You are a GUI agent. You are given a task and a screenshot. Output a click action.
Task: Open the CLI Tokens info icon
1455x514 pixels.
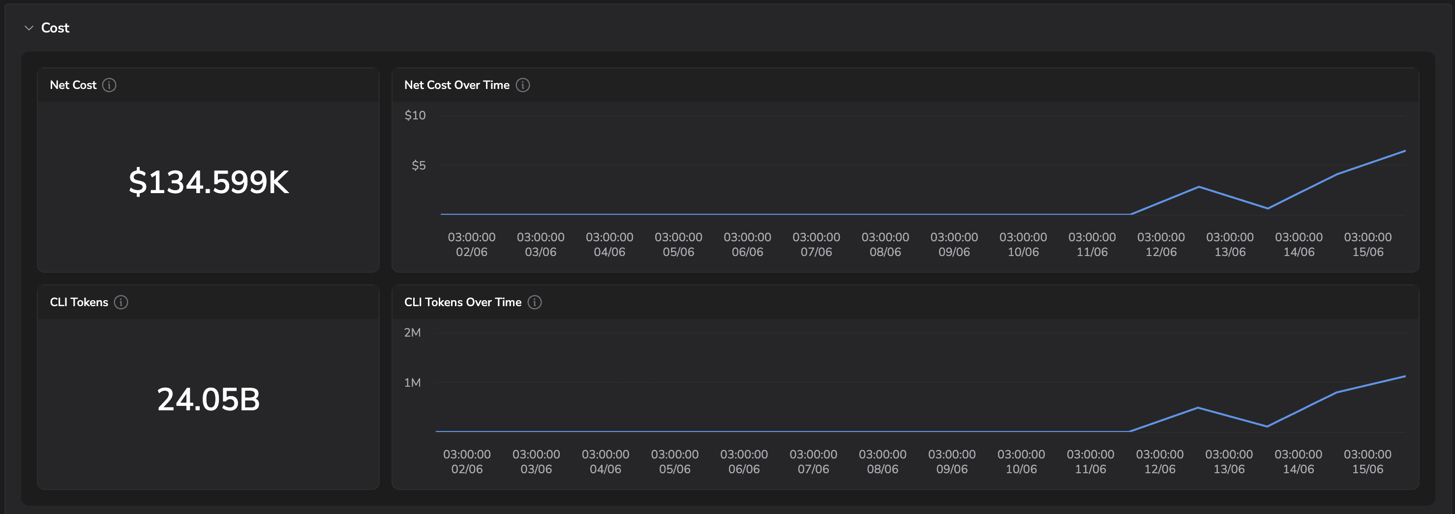tap(121, 302)
